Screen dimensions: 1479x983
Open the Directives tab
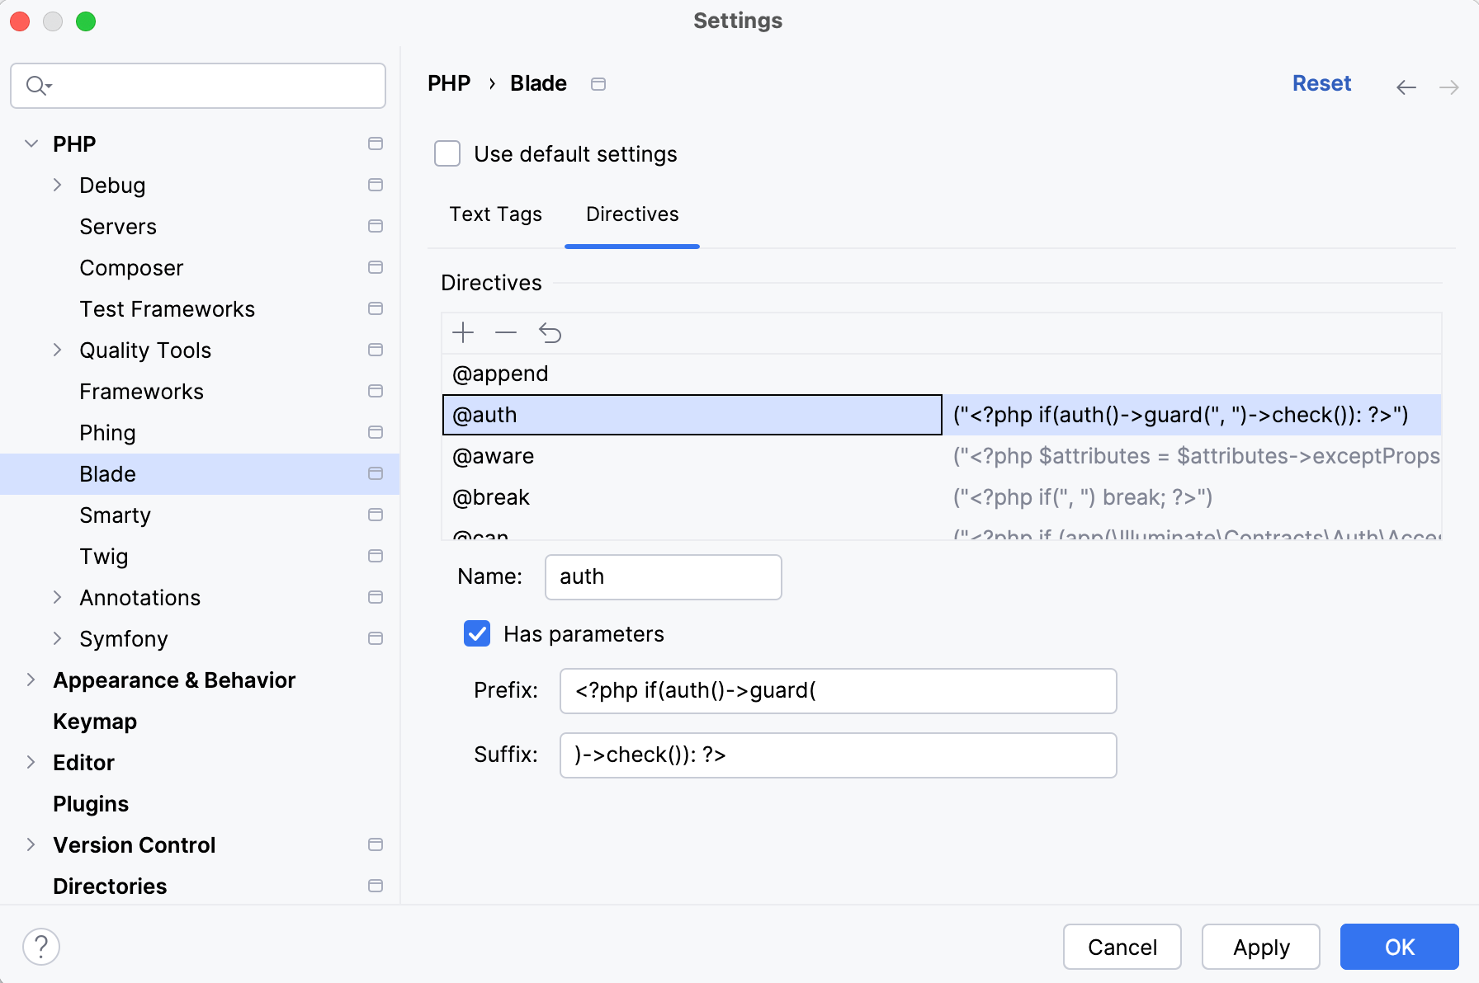[x=631, y=214]
